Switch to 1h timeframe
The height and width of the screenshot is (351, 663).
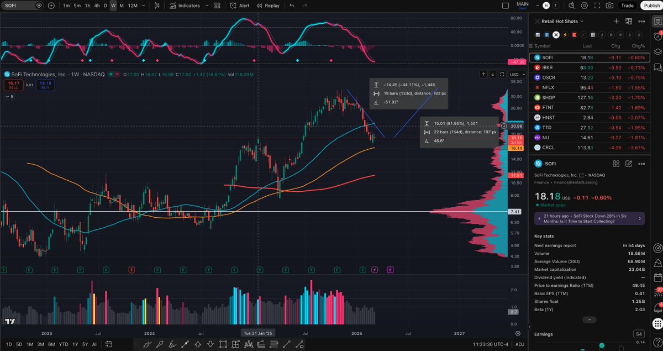pos(87,6)
